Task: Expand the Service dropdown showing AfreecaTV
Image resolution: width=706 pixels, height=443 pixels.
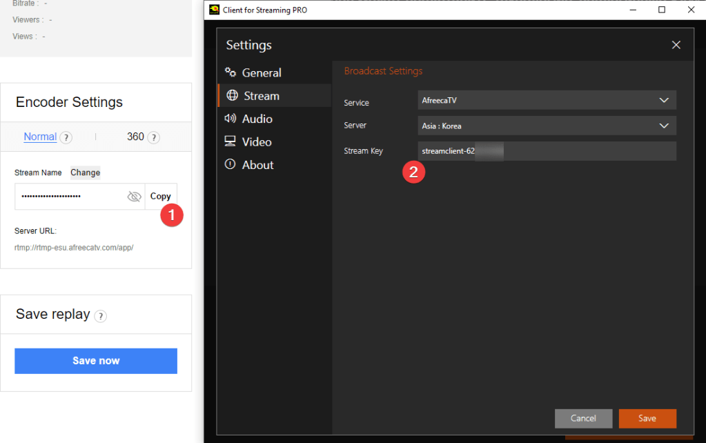Action: tap(547, 100)
